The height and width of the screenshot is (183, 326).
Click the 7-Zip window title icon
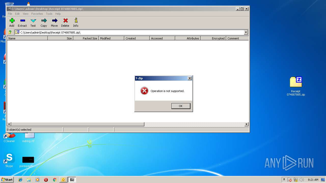pyautogui.click(x=9, y=9)
